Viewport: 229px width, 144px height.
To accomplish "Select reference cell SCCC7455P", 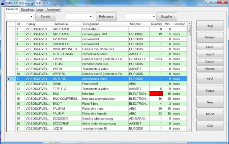I will tap(67, 124).
